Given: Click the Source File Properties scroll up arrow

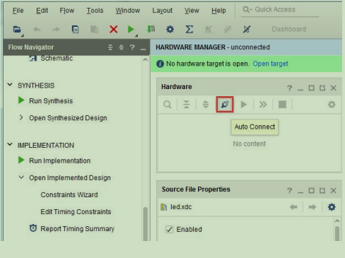Looking at the screenshot, I should (x=337, y=221).
